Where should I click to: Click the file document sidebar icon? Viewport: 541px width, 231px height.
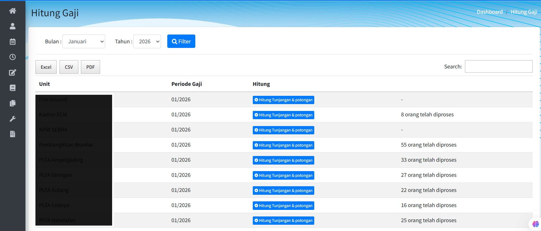pos(13,134)
